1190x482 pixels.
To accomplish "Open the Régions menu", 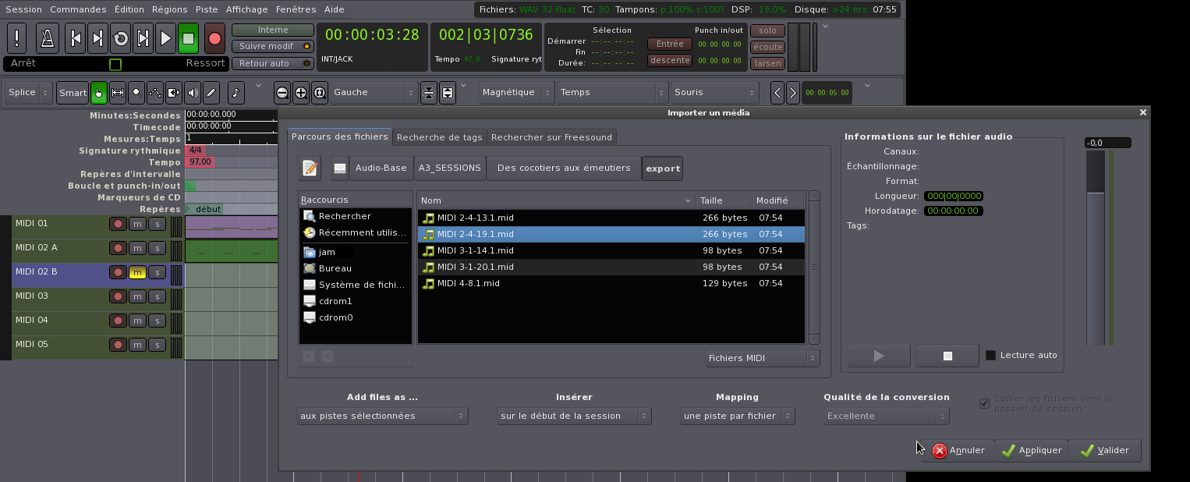I will (x=169, y=9).
